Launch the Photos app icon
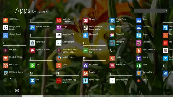The width and height of the screenshot is (173, 97). pos(112,28)
